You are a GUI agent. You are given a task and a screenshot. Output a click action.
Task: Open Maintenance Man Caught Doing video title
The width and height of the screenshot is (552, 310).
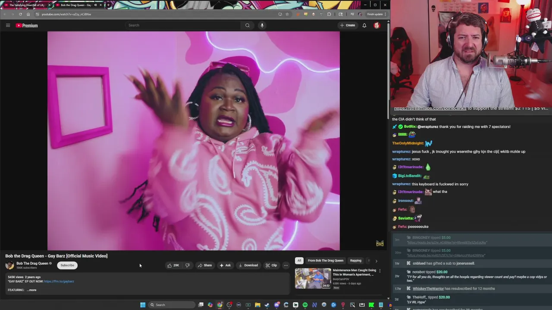coord(354,272)
